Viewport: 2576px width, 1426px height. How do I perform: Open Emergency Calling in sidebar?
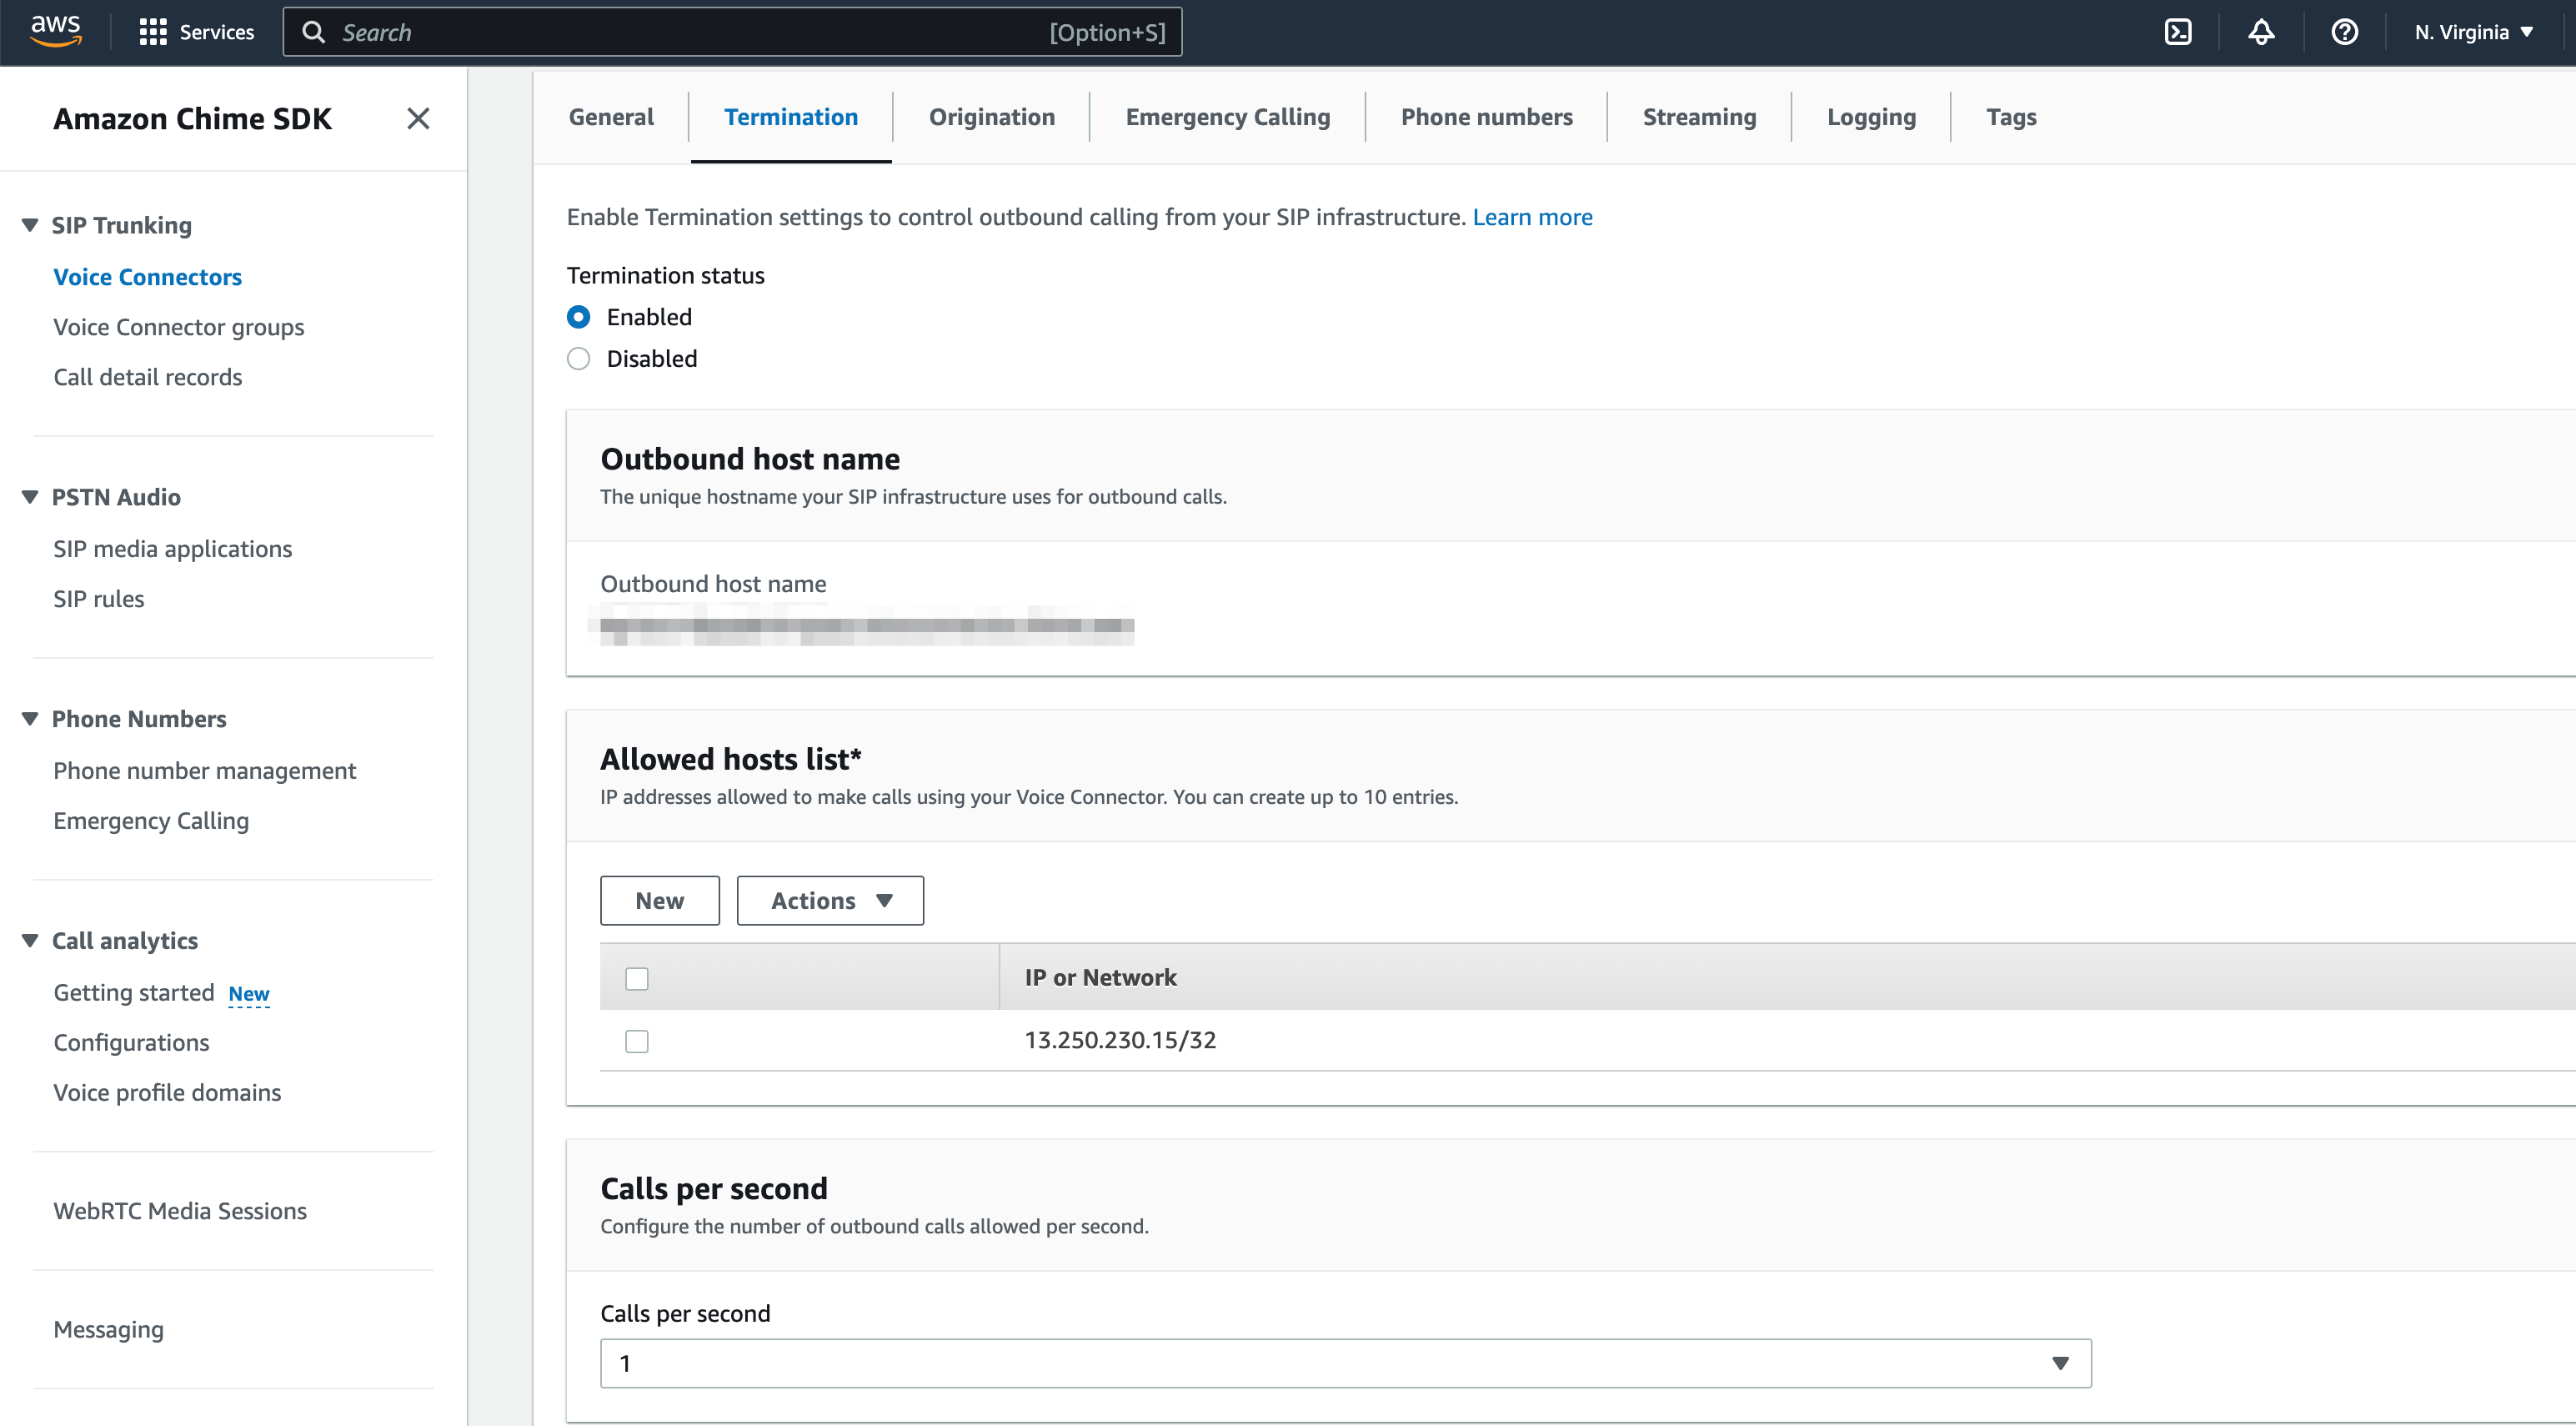click(151, 821)
